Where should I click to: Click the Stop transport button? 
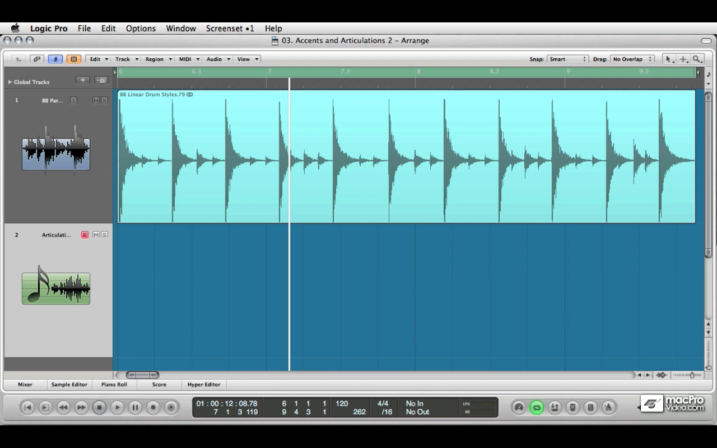coord(99,408)
